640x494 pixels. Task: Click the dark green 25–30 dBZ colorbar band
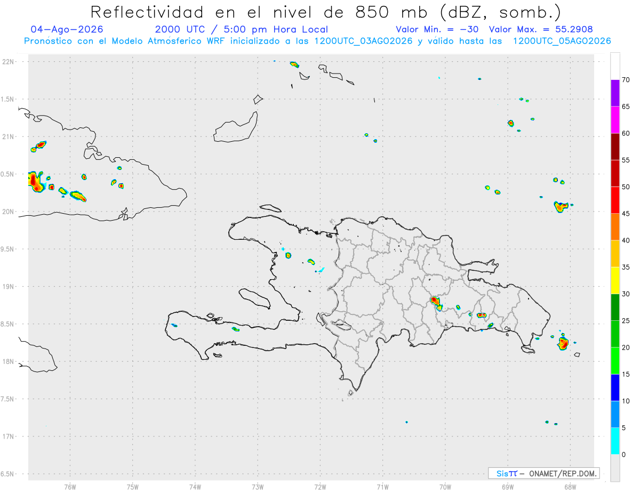615,307
